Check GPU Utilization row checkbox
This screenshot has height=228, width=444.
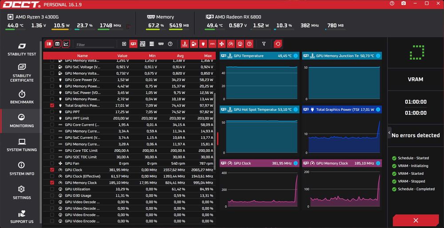coord(52,189)
